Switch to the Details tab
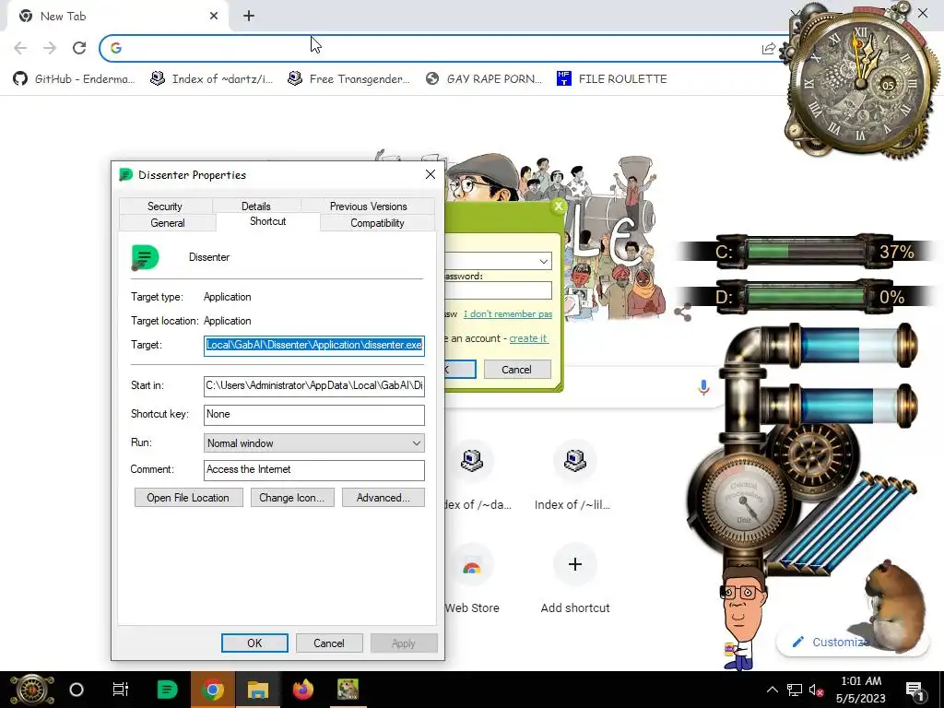 [x=256, y=206]
